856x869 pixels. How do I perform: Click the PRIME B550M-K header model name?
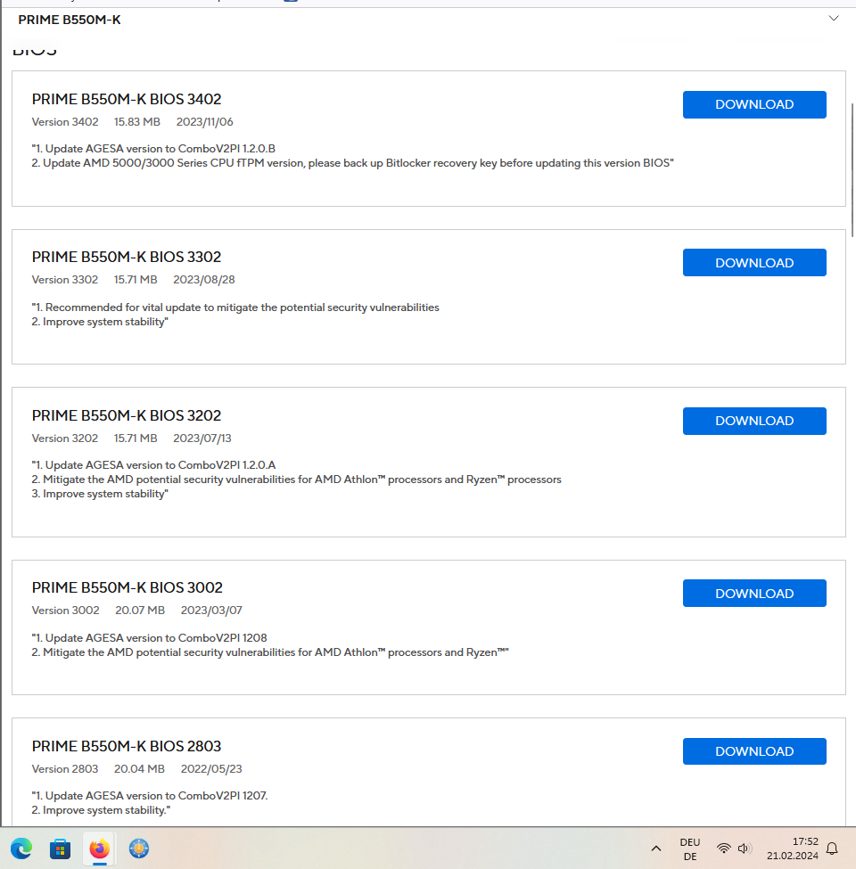point(70,20)
